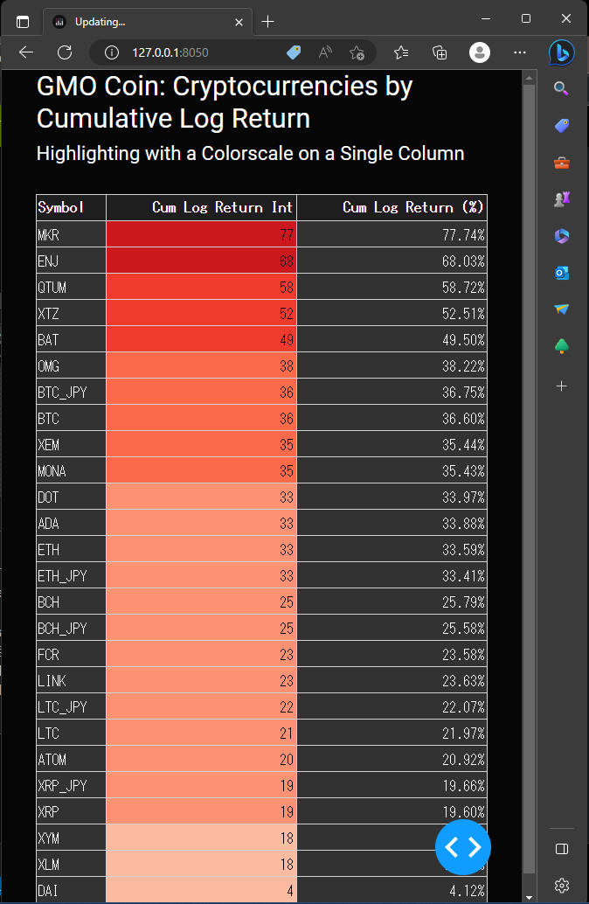Click the 77.74% value cell
Image resolution: width=589 pixels, height=904 pixels.
[392, 234]
